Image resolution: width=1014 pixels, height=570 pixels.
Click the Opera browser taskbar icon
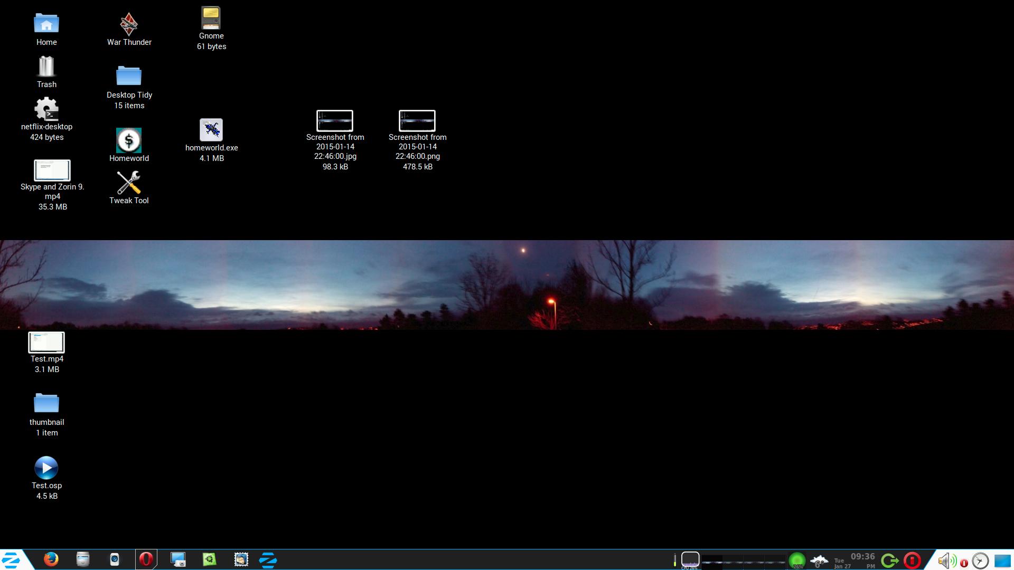point(146,559)
